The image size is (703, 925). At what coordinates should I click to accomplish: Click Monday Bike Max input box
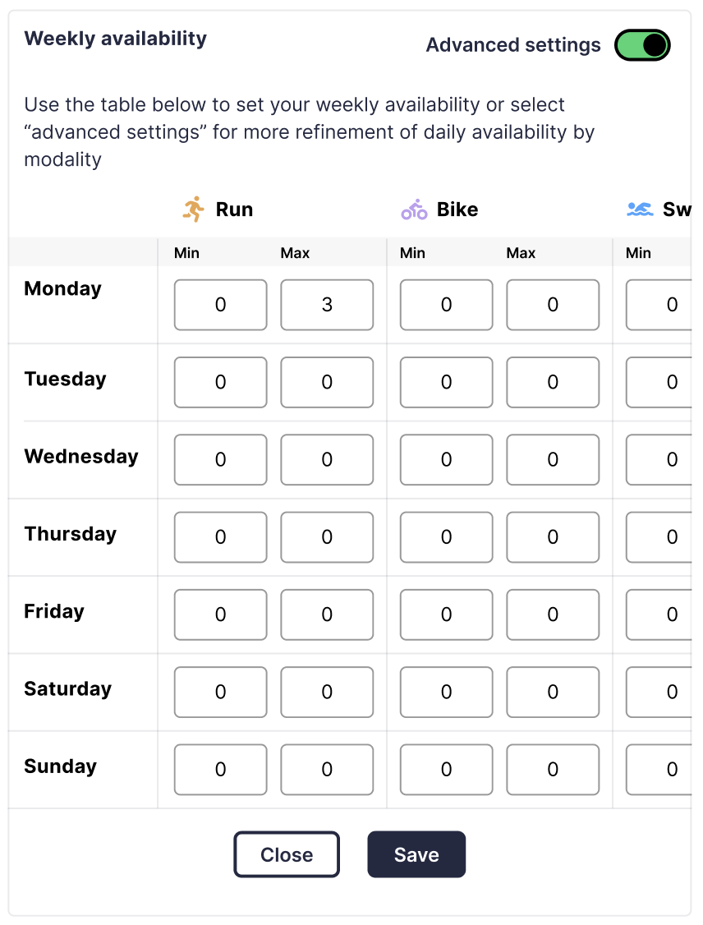pyautogui.click(x=553, y=305)
